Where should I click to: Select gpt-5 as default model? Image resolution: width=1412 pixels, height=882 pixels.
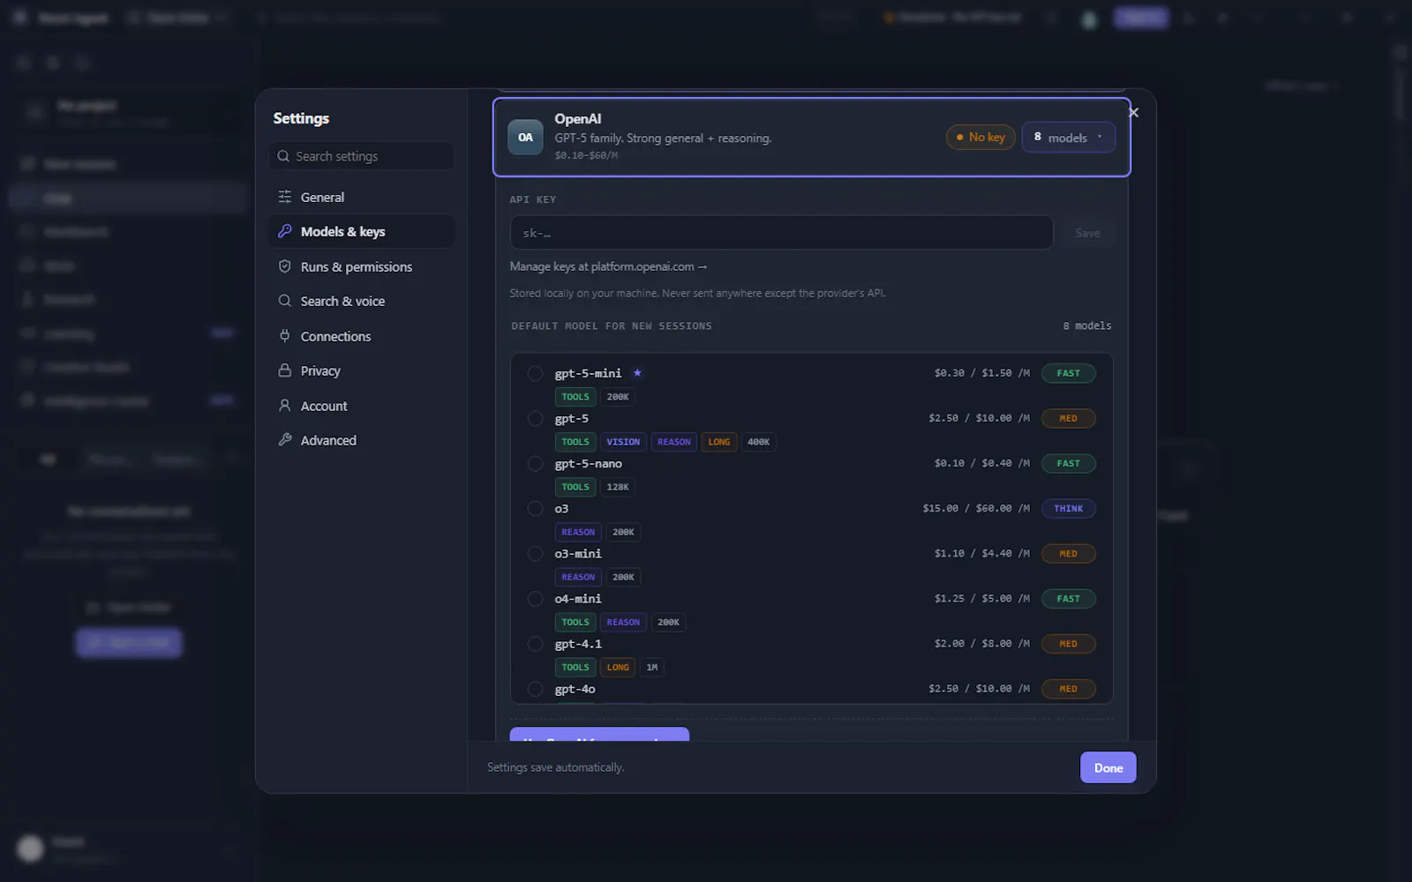coord(535,418)
